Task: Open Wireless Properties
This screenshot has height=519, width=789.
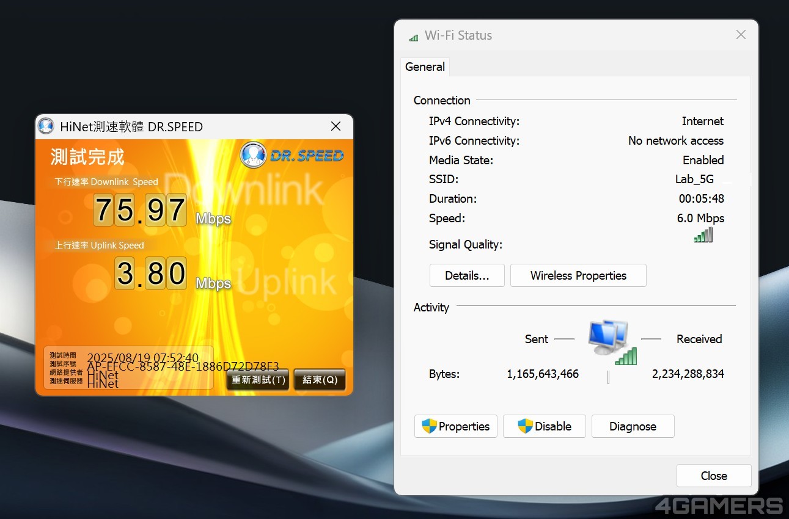Action: [x=578, y=275]
